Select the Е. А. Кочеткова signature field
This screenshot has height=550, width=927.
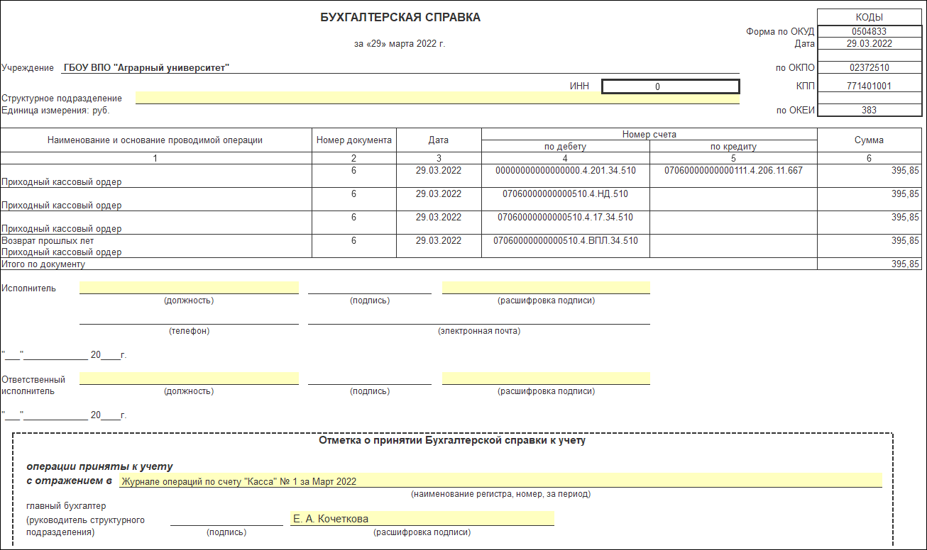[422, 519]
